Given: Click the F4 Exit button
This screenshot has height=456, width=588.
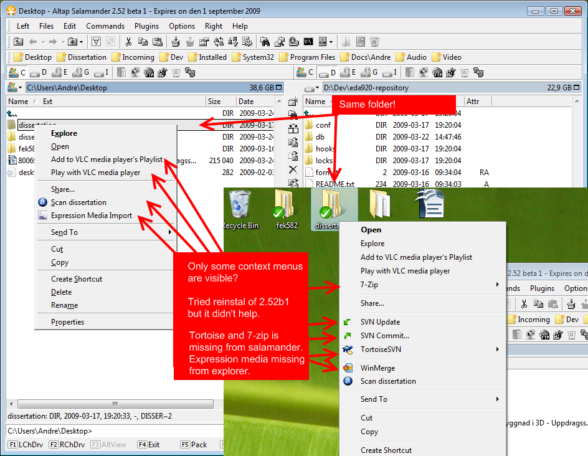Looking at the screenshot, I should click(149, 444).
